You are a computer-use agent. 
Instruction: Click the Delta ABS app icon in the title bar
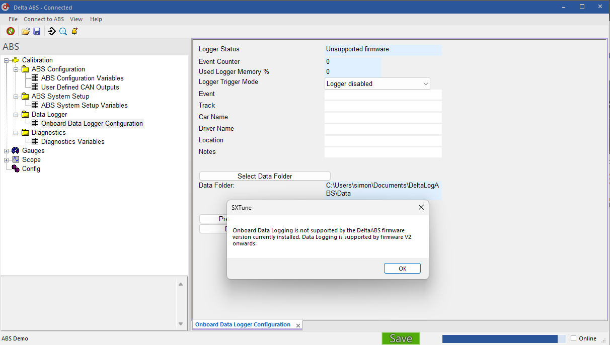[x=6, y=7]
